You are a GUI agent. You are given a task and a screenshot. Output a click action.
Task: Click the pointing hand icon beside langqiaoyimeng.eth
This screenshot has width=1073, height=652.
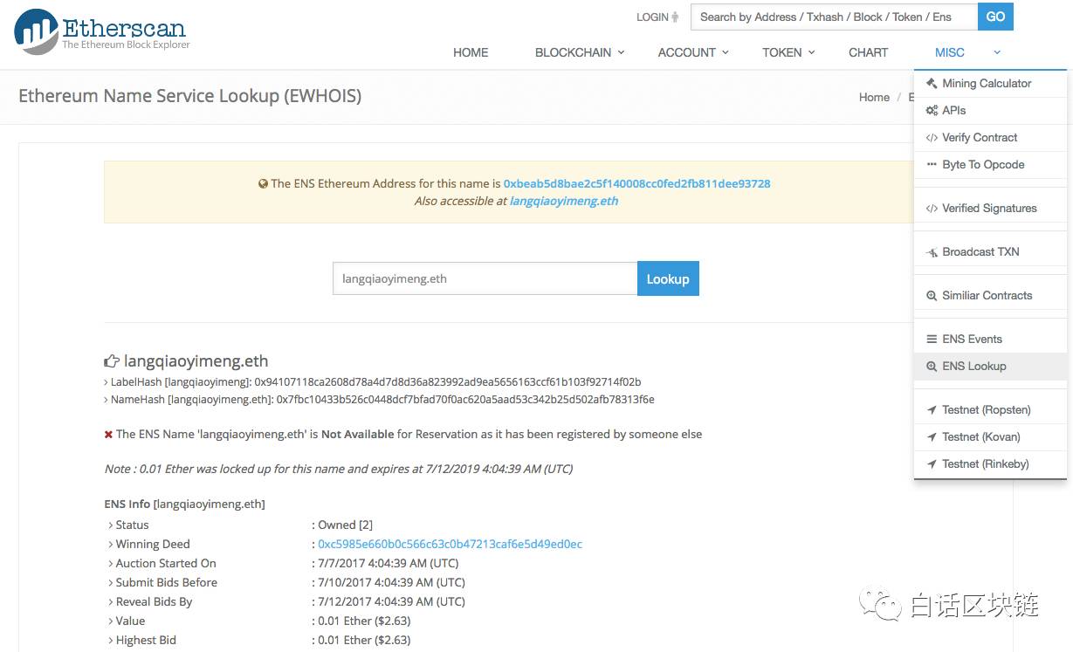point(112,360)
